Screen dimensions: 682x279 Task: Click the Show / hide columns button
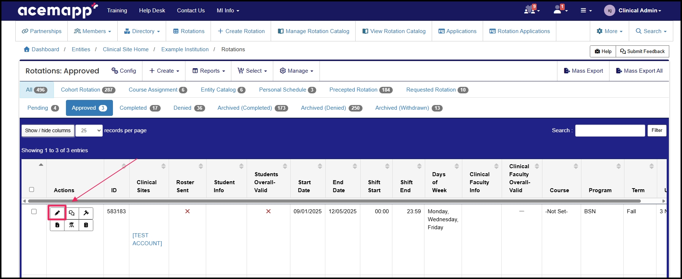[48, 130]
